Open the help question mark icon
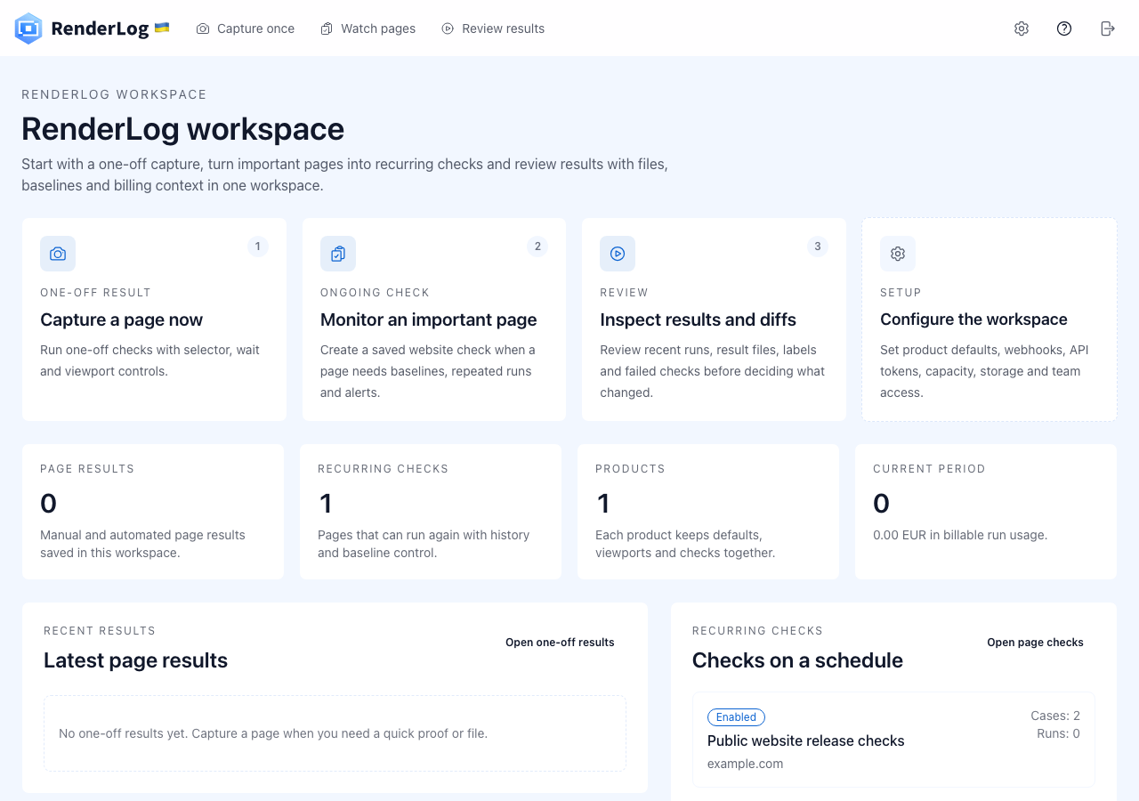The width and height of the screenshot is (1139, 801). click(1064, 28)
